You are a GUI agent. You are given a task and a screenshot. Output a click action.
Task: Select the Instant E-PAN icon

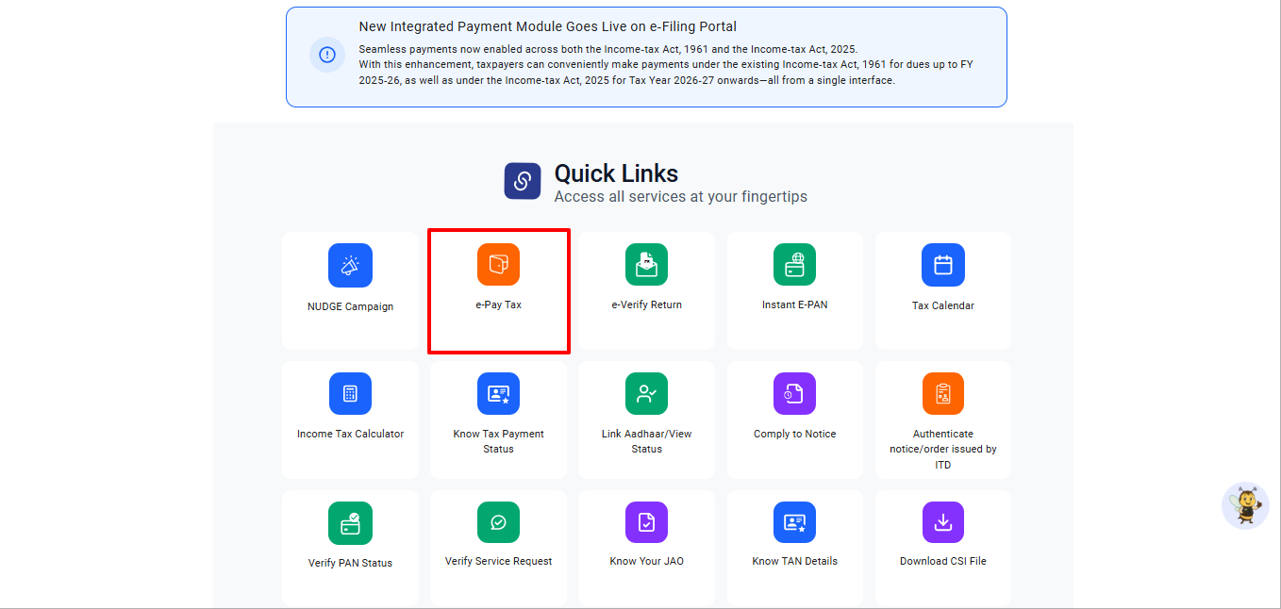[x=794, y=264]
